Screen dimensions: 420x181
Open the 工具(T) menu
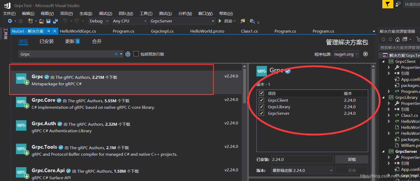(146, 14)
